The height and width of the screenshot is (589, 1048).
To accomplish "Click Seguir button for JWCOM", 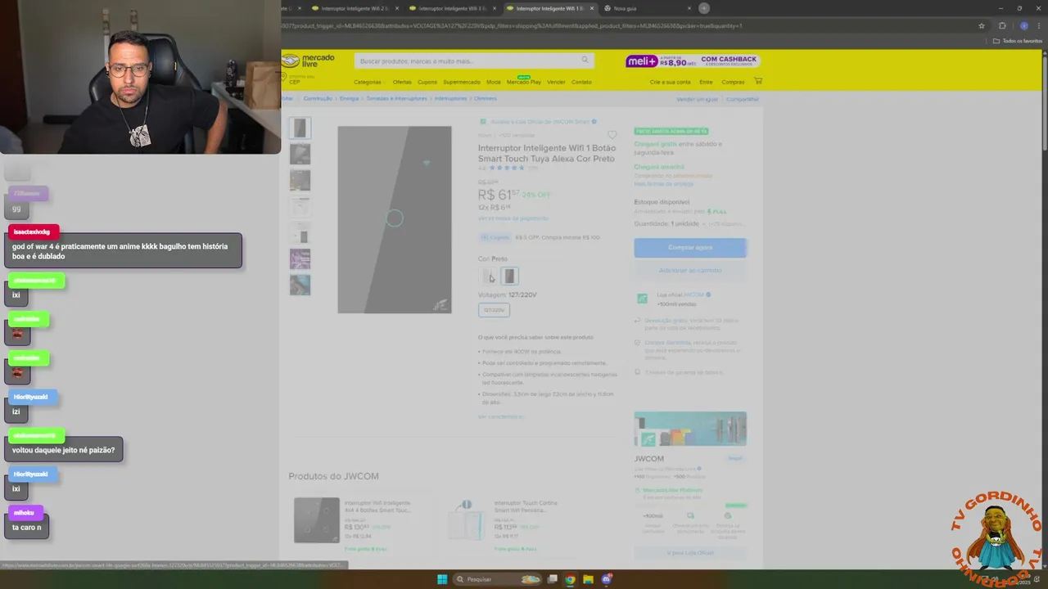I will tap(735, 458).
